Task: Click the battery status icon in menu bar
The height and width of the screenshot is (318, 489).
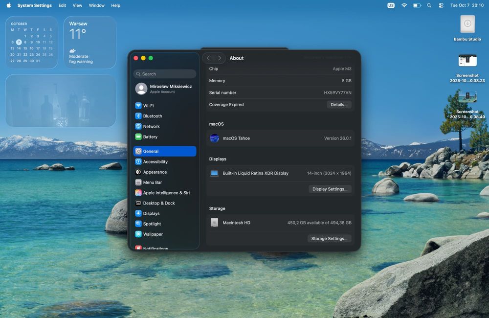Action: click(x=417, y=5)
